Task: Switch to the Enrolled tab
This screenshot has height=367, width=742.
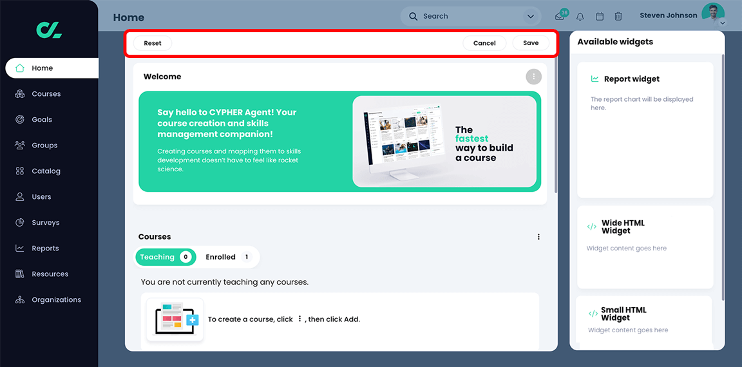Action: tap(227, 258)
